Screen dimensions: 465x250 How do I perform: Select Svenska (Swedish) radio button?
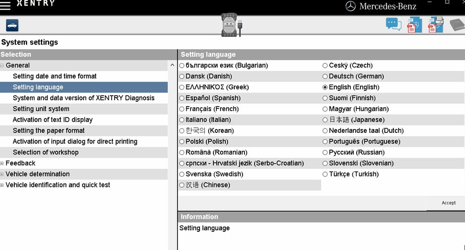click(x=182, y=174)
